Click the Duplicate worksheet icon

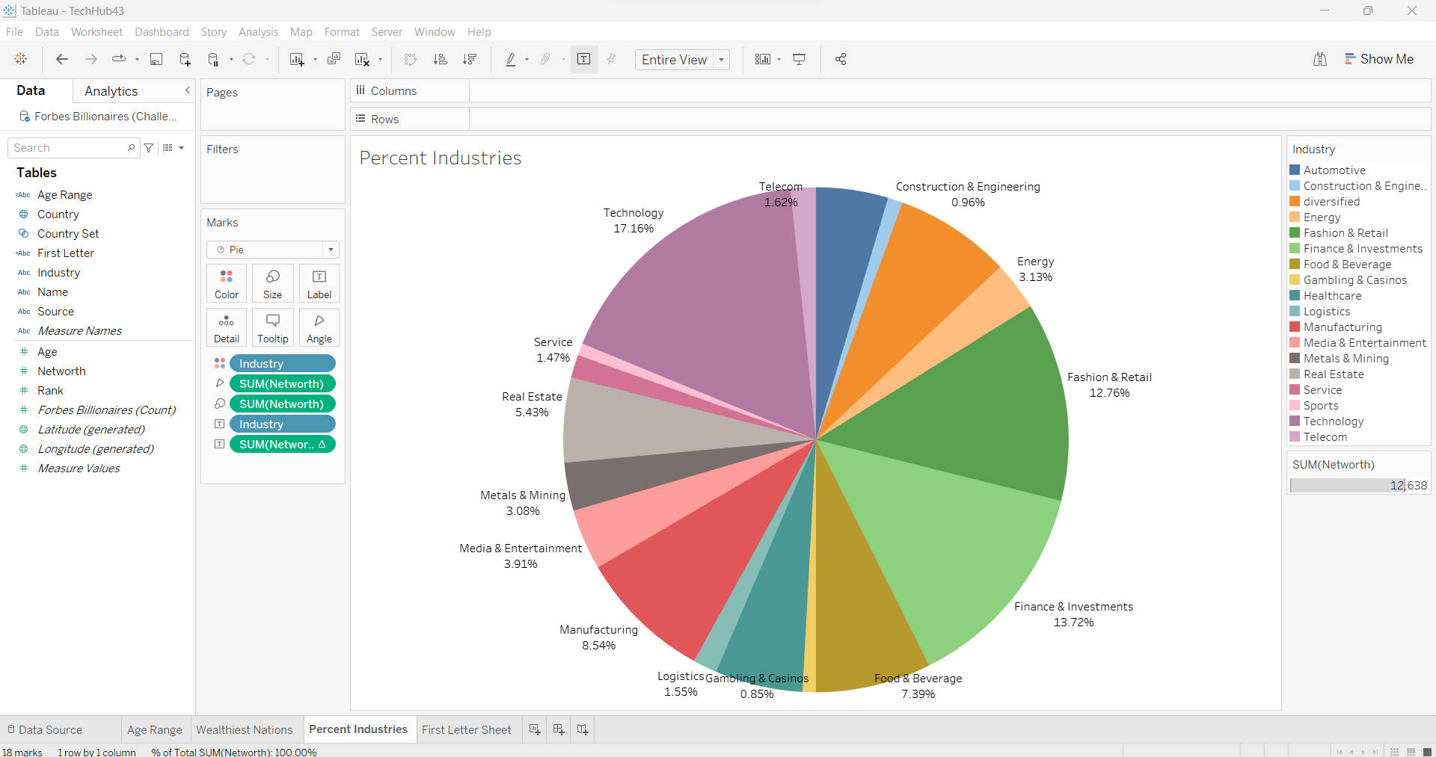click(x=334, y=60)
